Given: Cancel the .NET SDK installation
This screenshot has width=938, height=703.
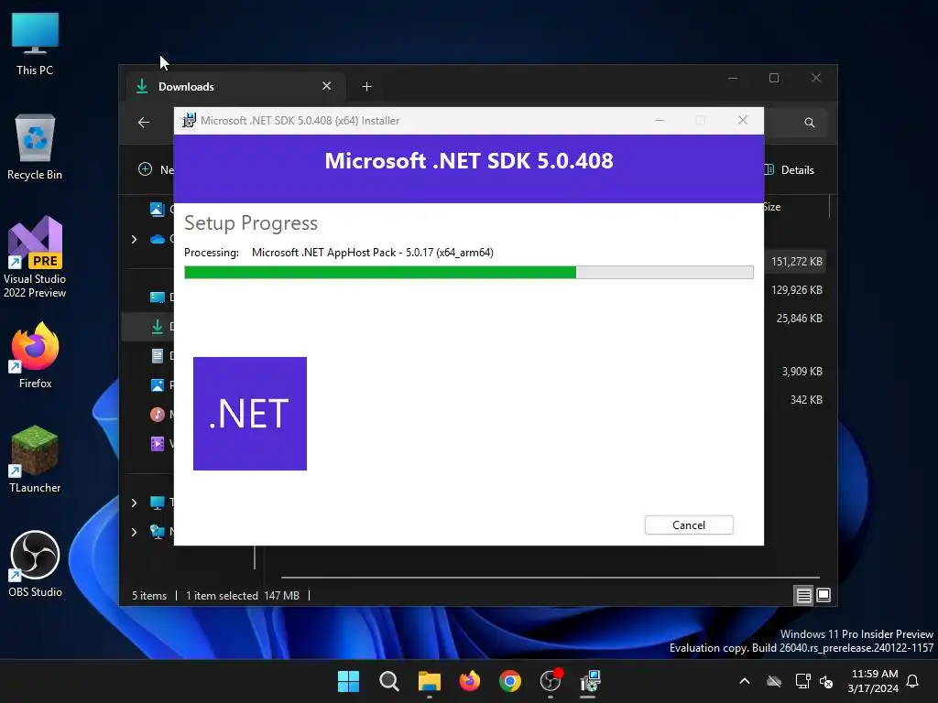Looking at the screenshot, I should (689, 525).
